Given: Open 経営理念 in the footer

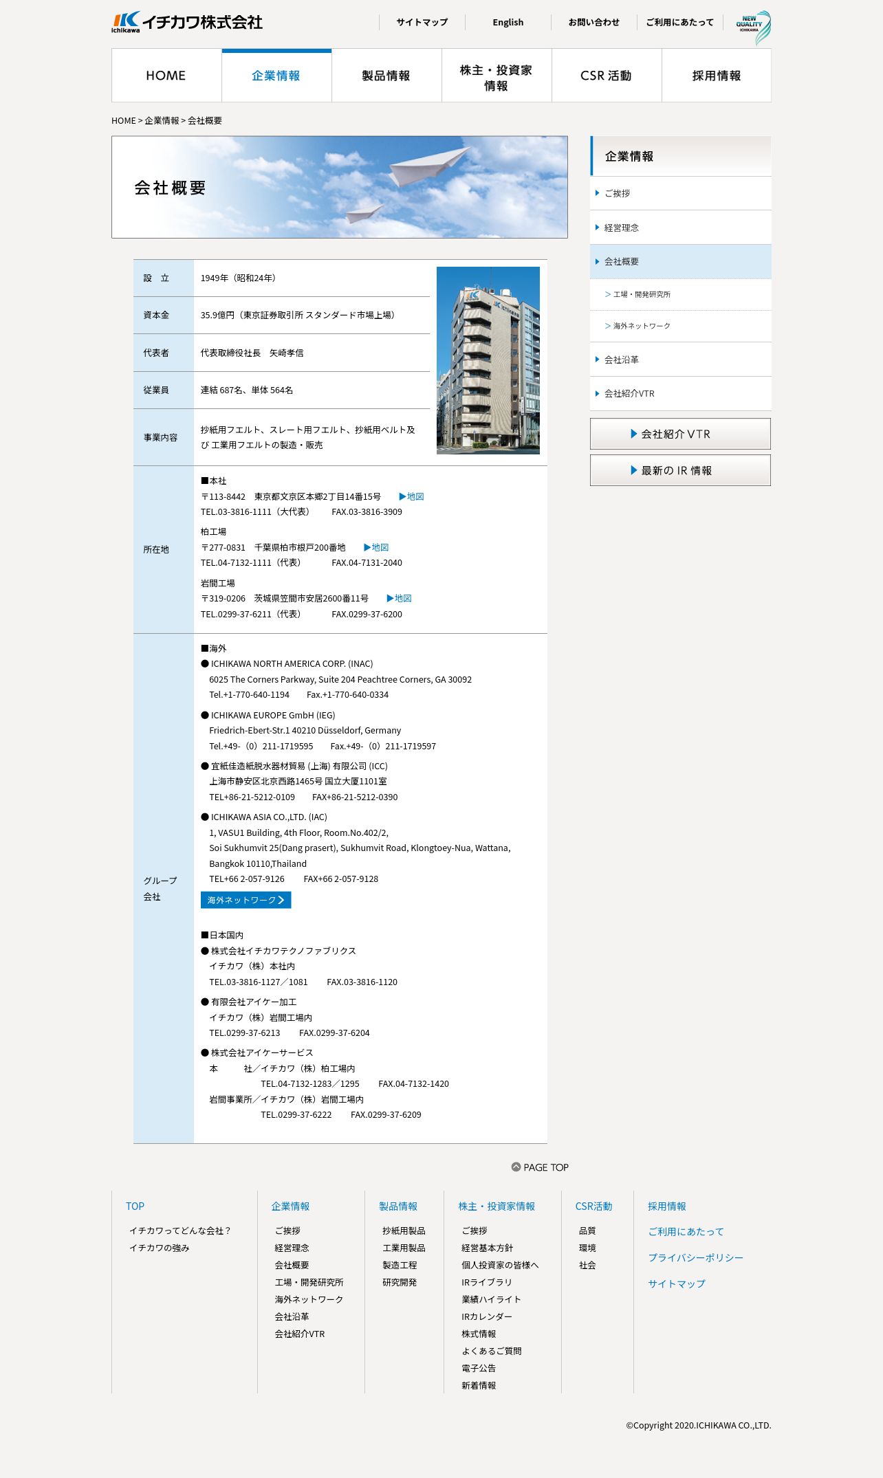Looking at the screenshot, I should 292,1248.
